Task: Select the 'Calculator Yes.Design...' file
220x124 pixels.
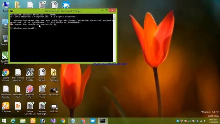Action: point(42,108)
